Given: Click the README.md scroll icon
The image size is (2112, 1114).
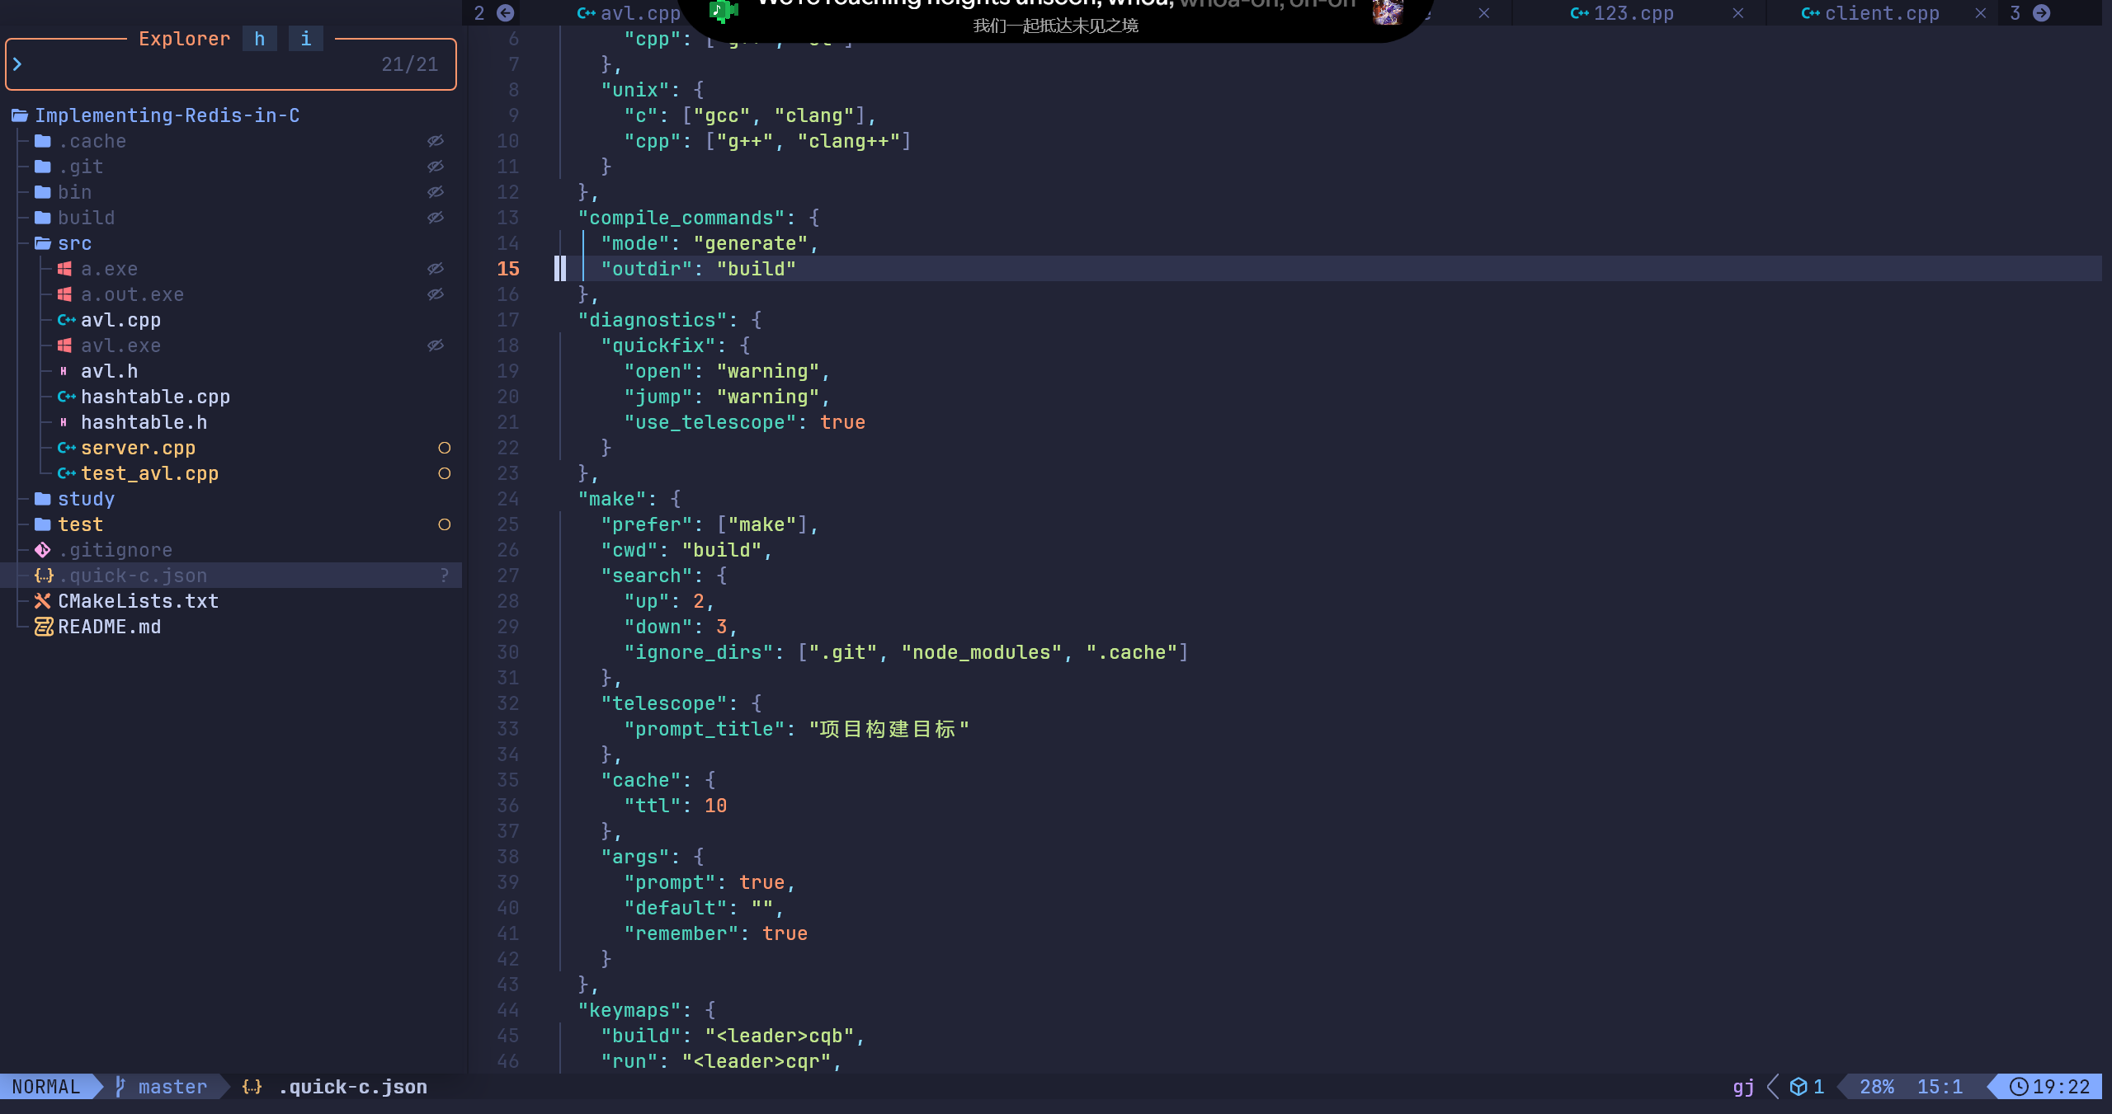Looking at the screenshot, I should tap(43, 627).
